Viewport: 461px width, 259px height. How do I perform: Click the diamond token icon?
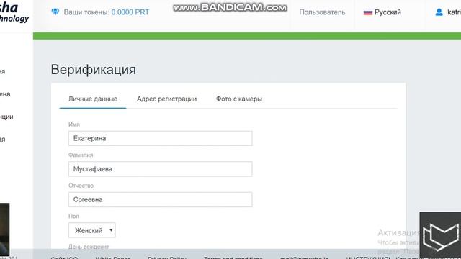point(55,12)
